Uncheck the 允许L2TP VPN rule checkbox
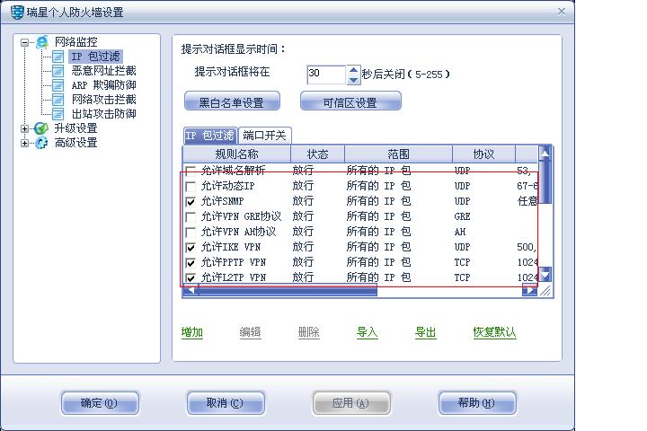This screenshot has width=647, height=431. [x=191, y=278]
